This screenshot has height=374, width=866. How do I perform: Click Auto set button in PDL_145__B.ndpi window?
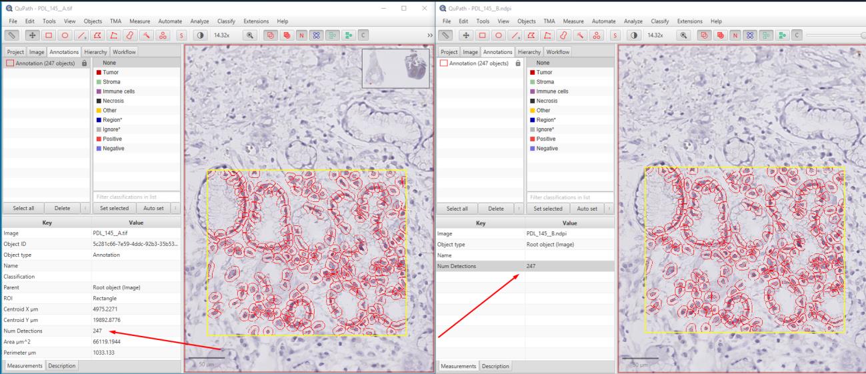(588, 208)
